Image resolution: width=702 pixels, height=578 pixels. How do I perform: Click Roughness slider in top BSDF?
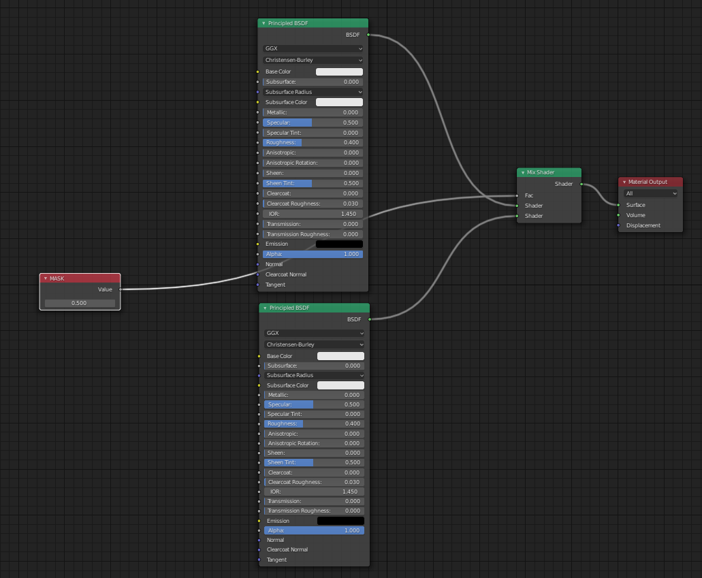(313, 142)
